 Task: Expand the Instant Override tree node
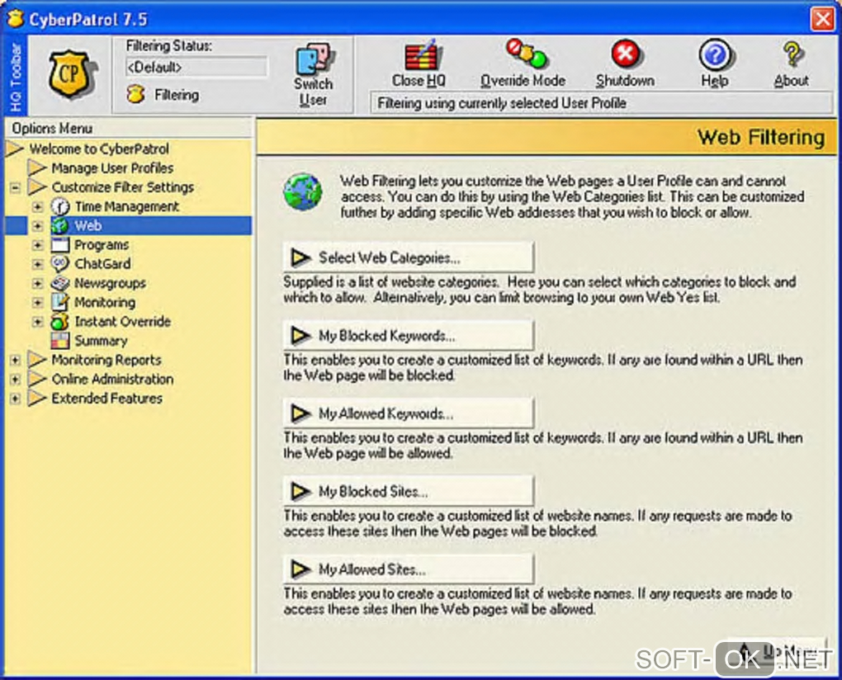click(38, 322)
